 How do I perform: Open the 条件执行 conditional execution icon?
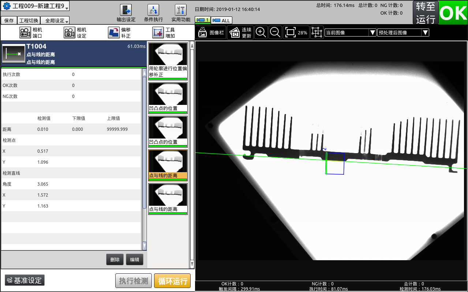(x=153, y=10)
